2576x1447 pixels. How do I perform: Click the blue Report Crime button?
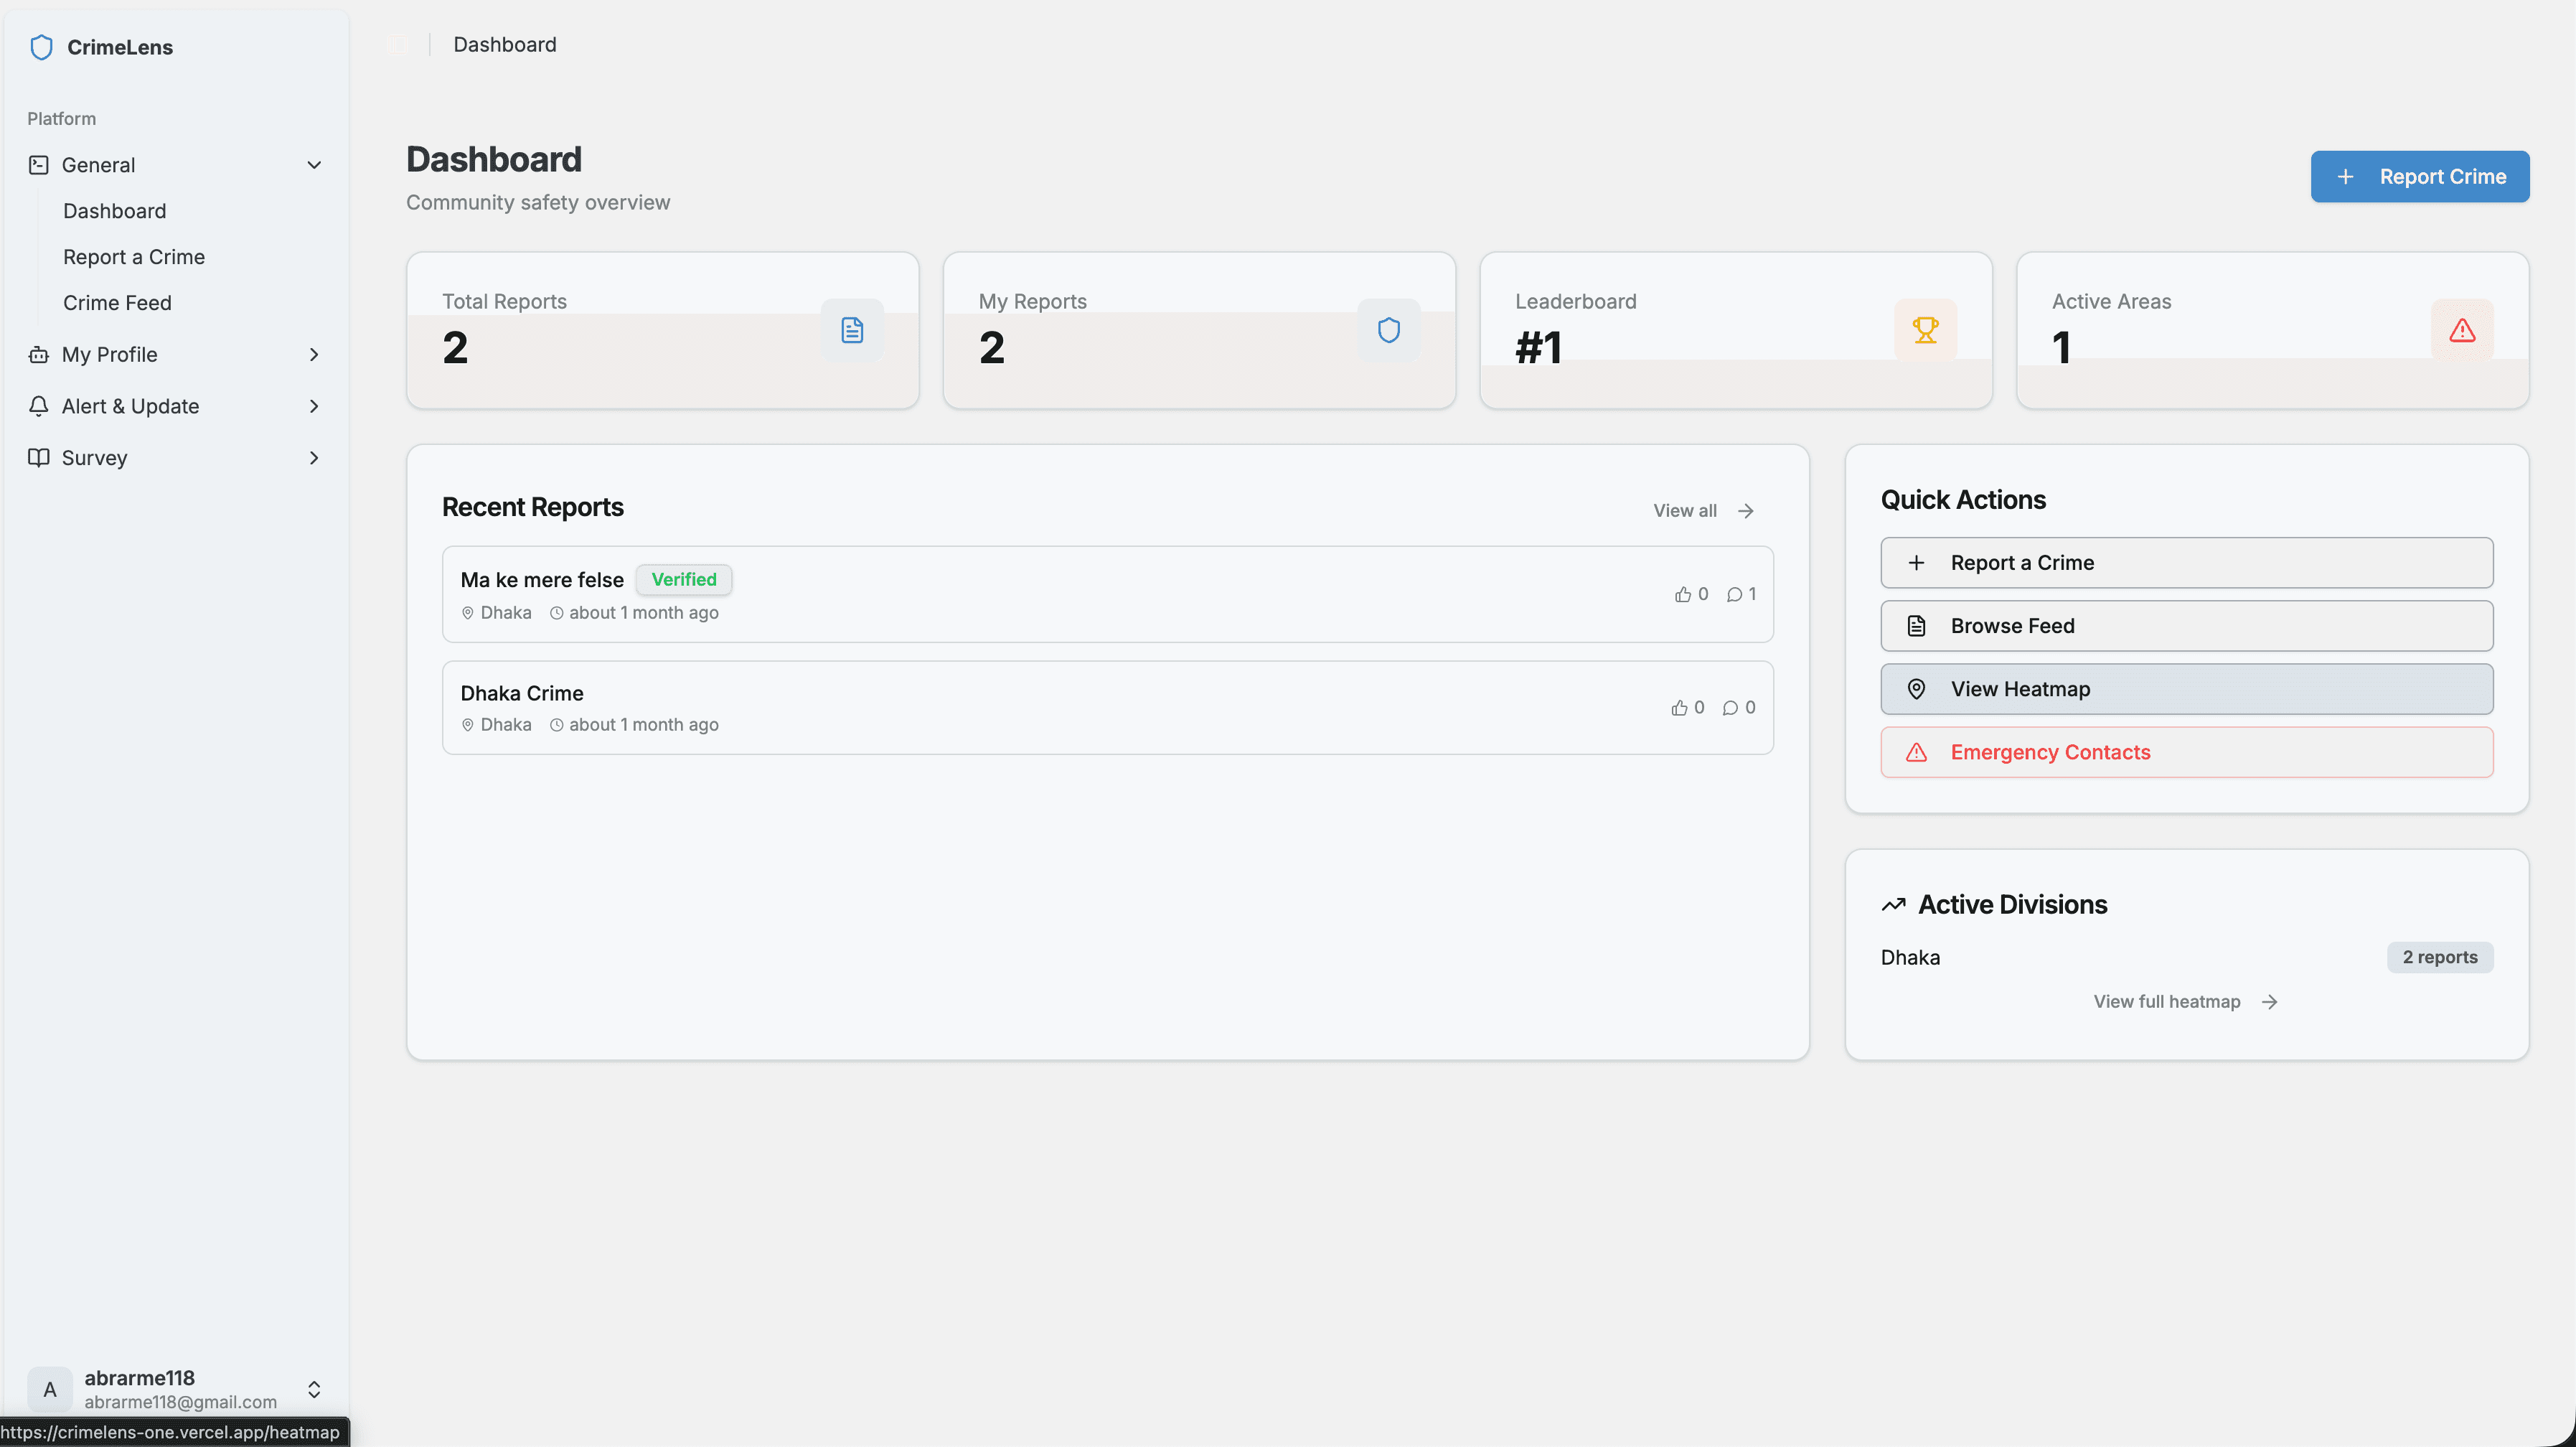click(x=2419, y=177)
